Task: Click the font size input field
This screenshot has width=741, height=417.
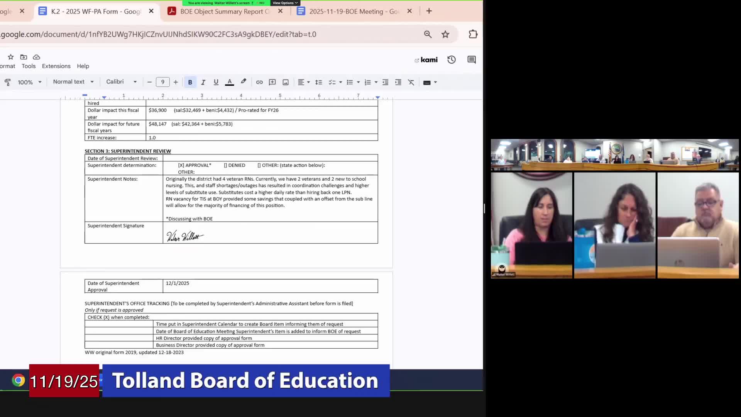Action: coord(162,82)
